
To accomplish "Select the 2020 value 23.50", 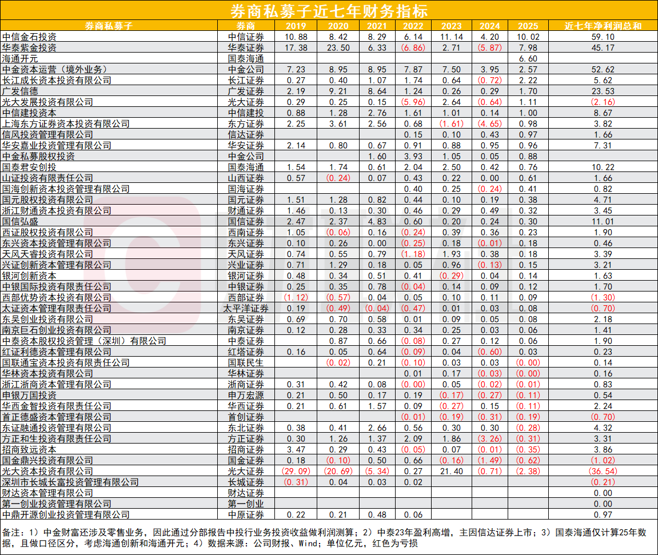I will click(338, 48).
